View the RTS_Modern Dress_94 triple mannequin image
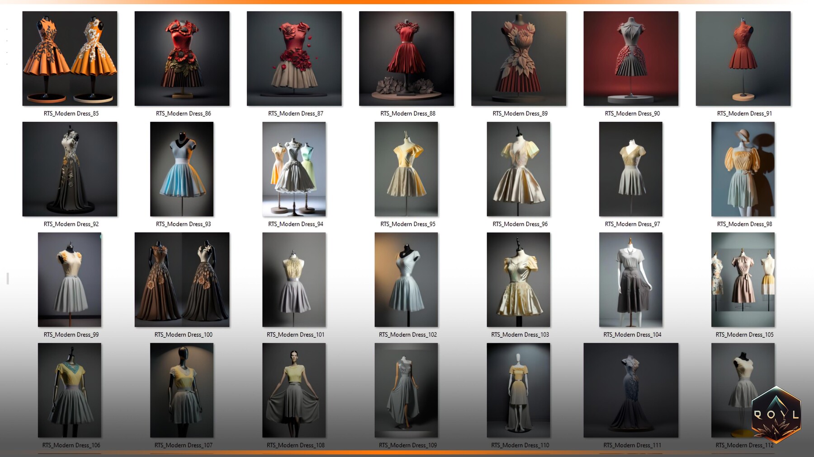This screenshot has height=457, width=814. pyautogui.click(x=294, y=168)
